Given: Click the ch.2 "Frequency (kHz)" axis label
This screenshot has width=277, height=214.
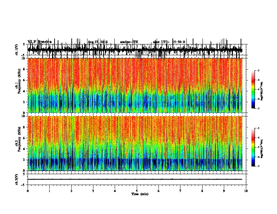Looking at the screenshot, I should 19,139.
